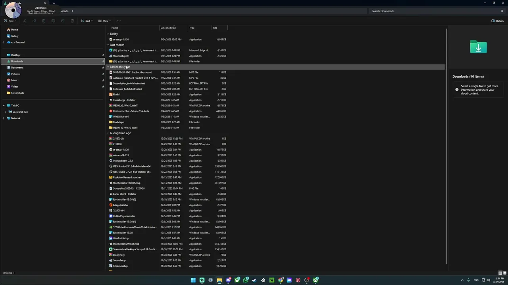Select IriunWebcam-2.9.1 file name

(x=123, y=161)
